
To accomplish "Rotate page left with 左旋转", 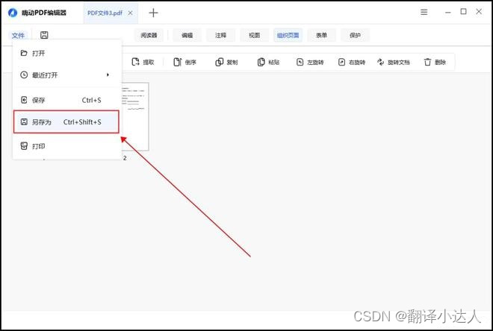I will [x=310, y=62].
